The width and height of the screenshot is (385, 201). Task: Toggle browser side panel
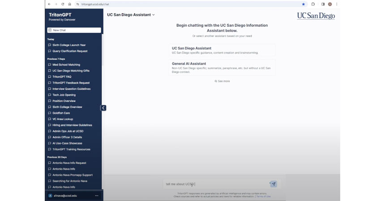(x=323, y=4)
